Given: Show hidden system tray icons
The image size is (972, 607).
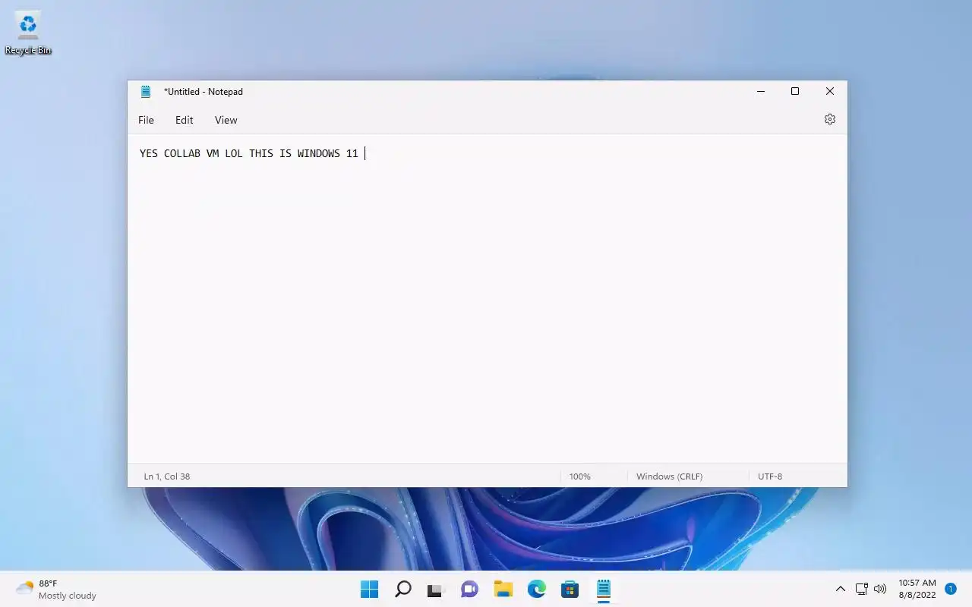Looking at the screenshot, I should tap(840, 589).
